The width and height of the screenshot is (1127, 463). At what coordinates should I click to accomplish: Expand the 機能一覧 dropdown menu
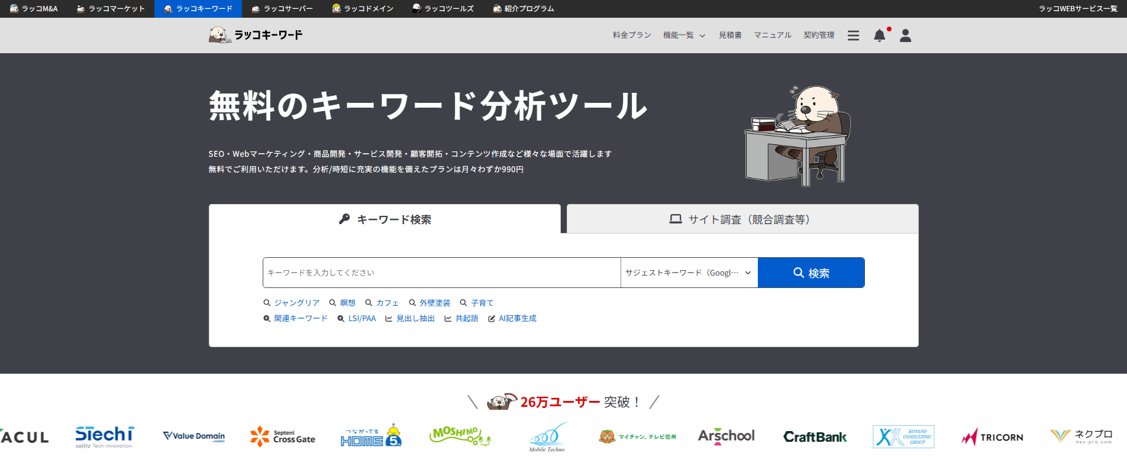coord(684,35)
